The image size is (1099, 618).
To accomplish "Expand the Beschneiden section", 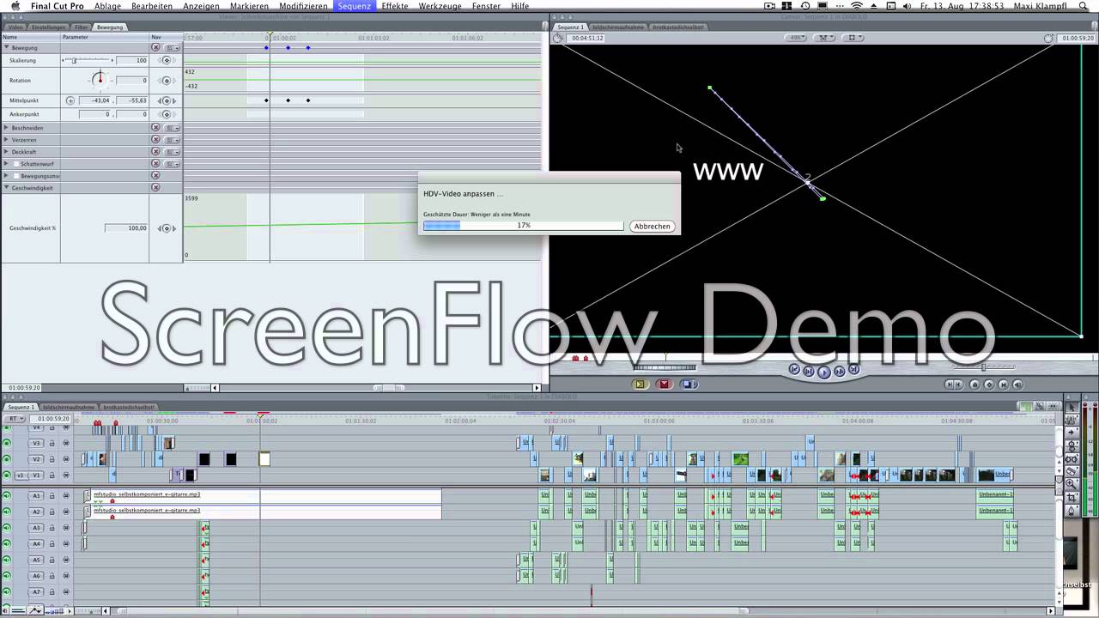I will [x=7, y=127].
